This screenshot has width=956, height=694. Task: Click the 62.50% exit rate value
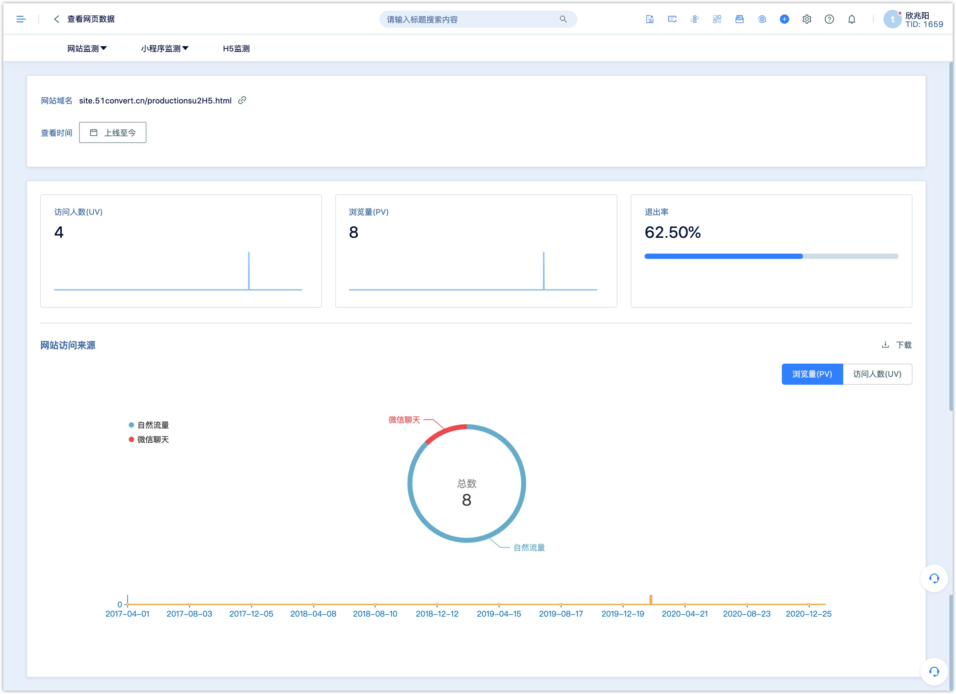[x=672, y=232]
